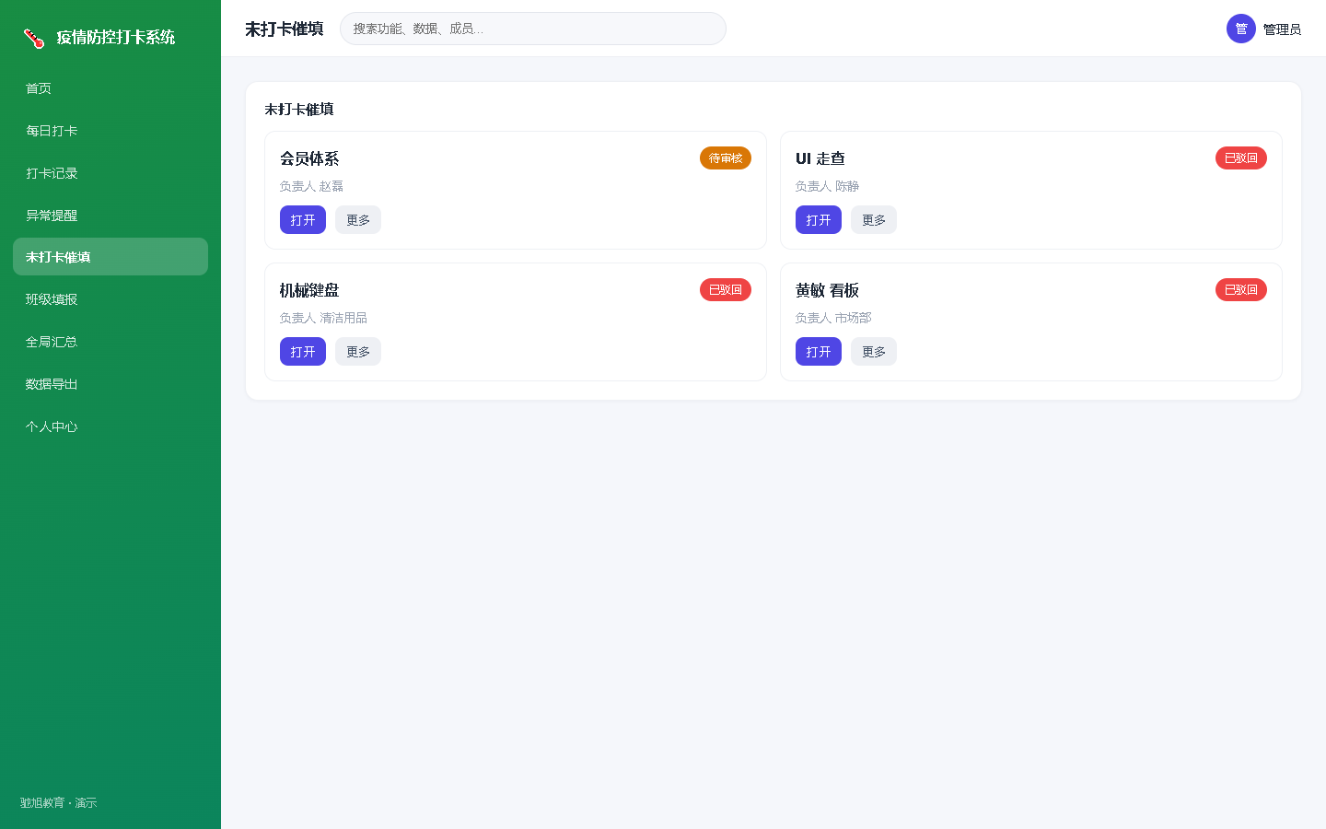
Task: Click 更多 on 会员体系 card
Action: pyautogui.click(x=358, y=220)
